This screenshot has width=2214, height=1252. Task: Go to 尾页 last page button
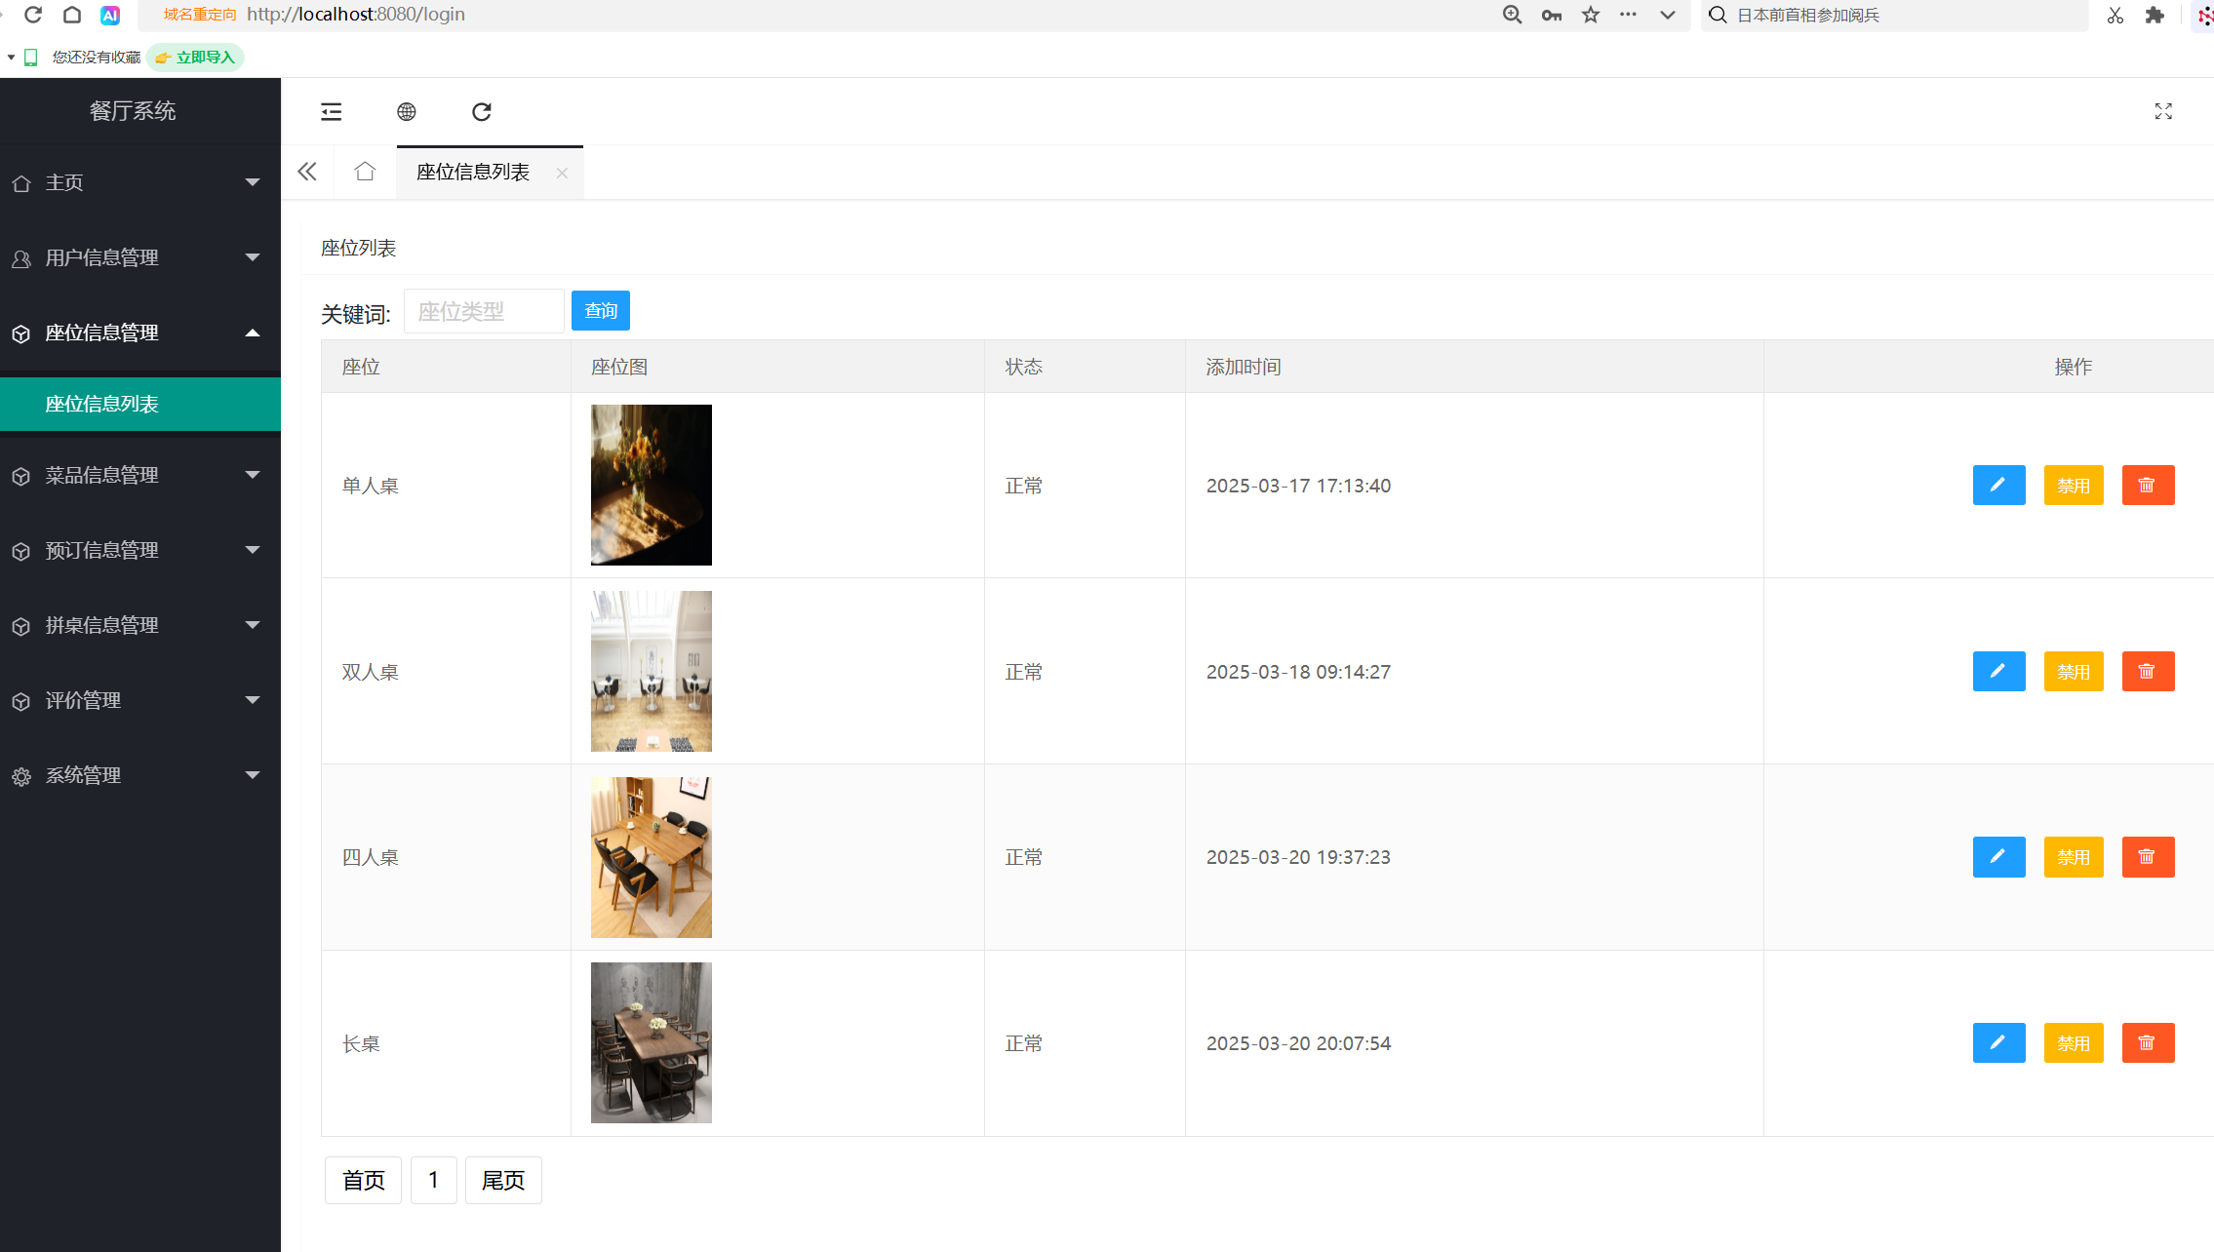coord(503,1180)
